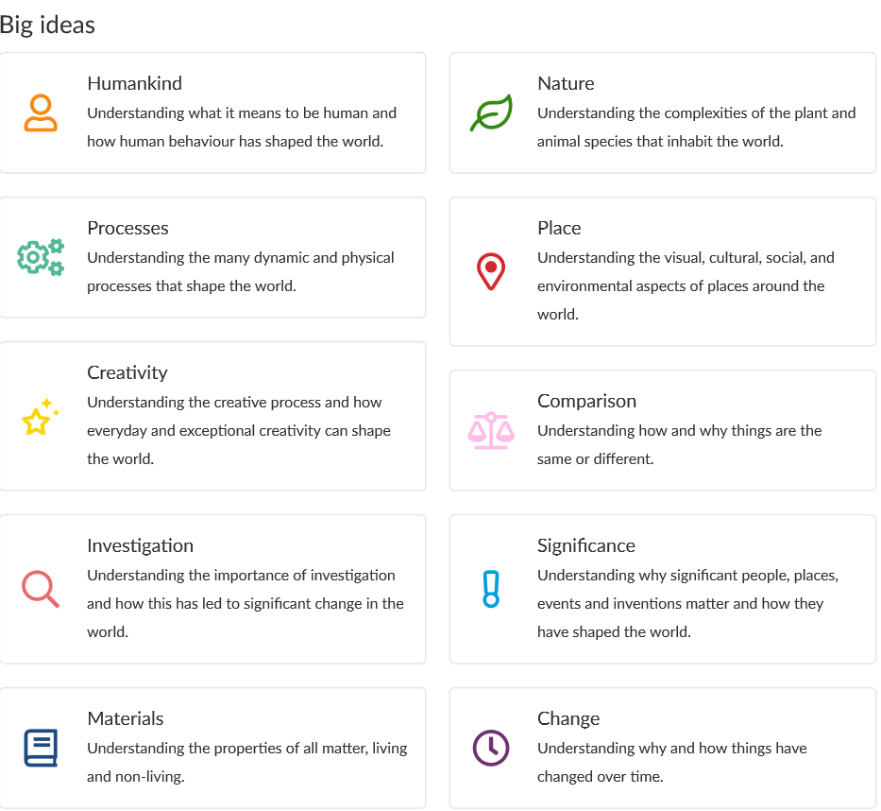Click the green leaf Nature icon
Image resolution: width=881 pixels, height=811 pixels.
click(x=491, y=112)
